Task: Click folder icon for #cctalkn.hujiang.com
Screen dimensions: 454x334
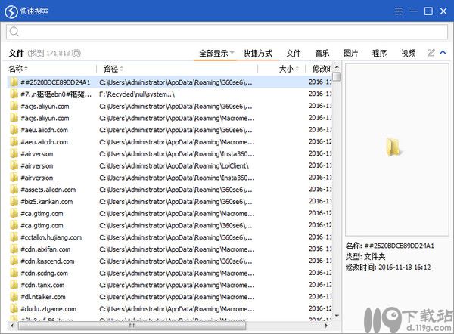Action: point(14,237)
